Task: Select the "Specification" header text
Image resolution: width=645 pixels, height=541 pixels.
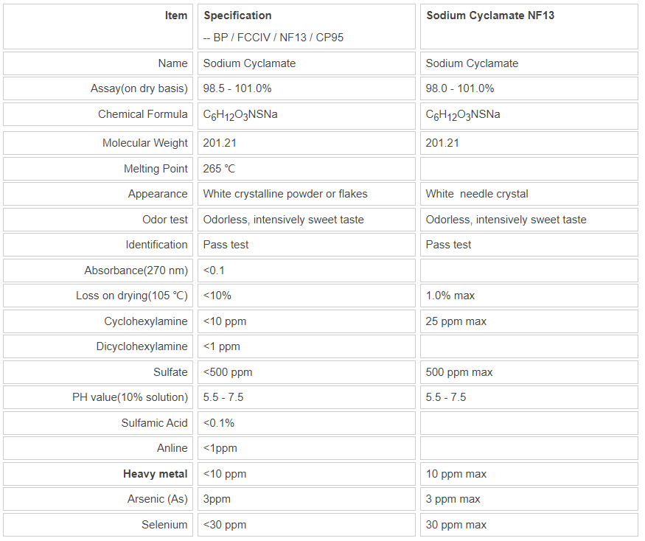Action: (x=237, y=15)
